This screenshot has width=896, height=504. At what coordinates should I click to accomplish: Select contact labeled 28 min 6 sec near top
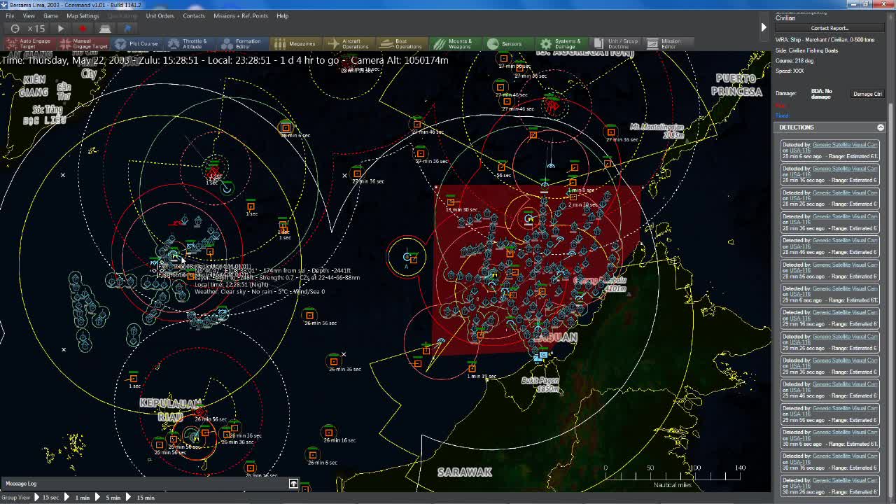286,128
